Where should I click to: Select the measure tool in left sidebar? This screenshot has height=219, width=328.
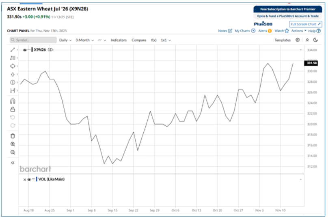13,90
